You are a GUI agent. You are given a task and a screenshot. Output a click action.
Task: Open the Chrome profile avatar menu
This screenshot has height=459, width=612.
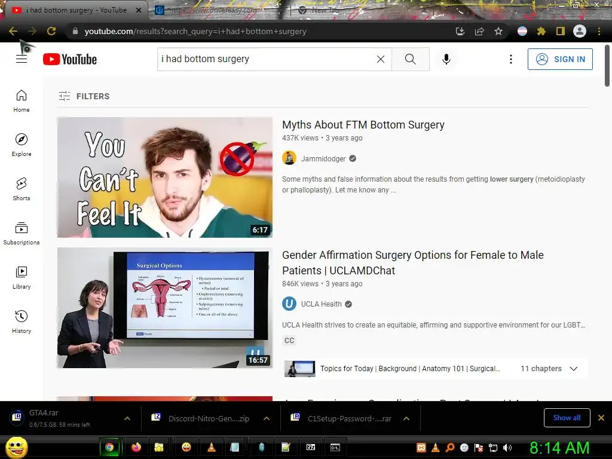click(580, 31)
